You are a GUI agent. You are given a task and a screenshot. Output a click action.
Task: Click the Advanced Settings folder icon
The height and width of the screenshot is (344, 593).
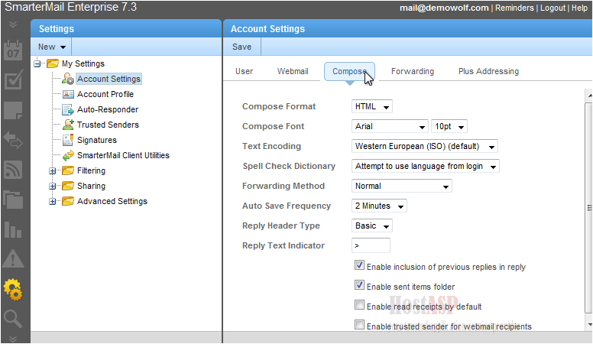pos(68,201)
